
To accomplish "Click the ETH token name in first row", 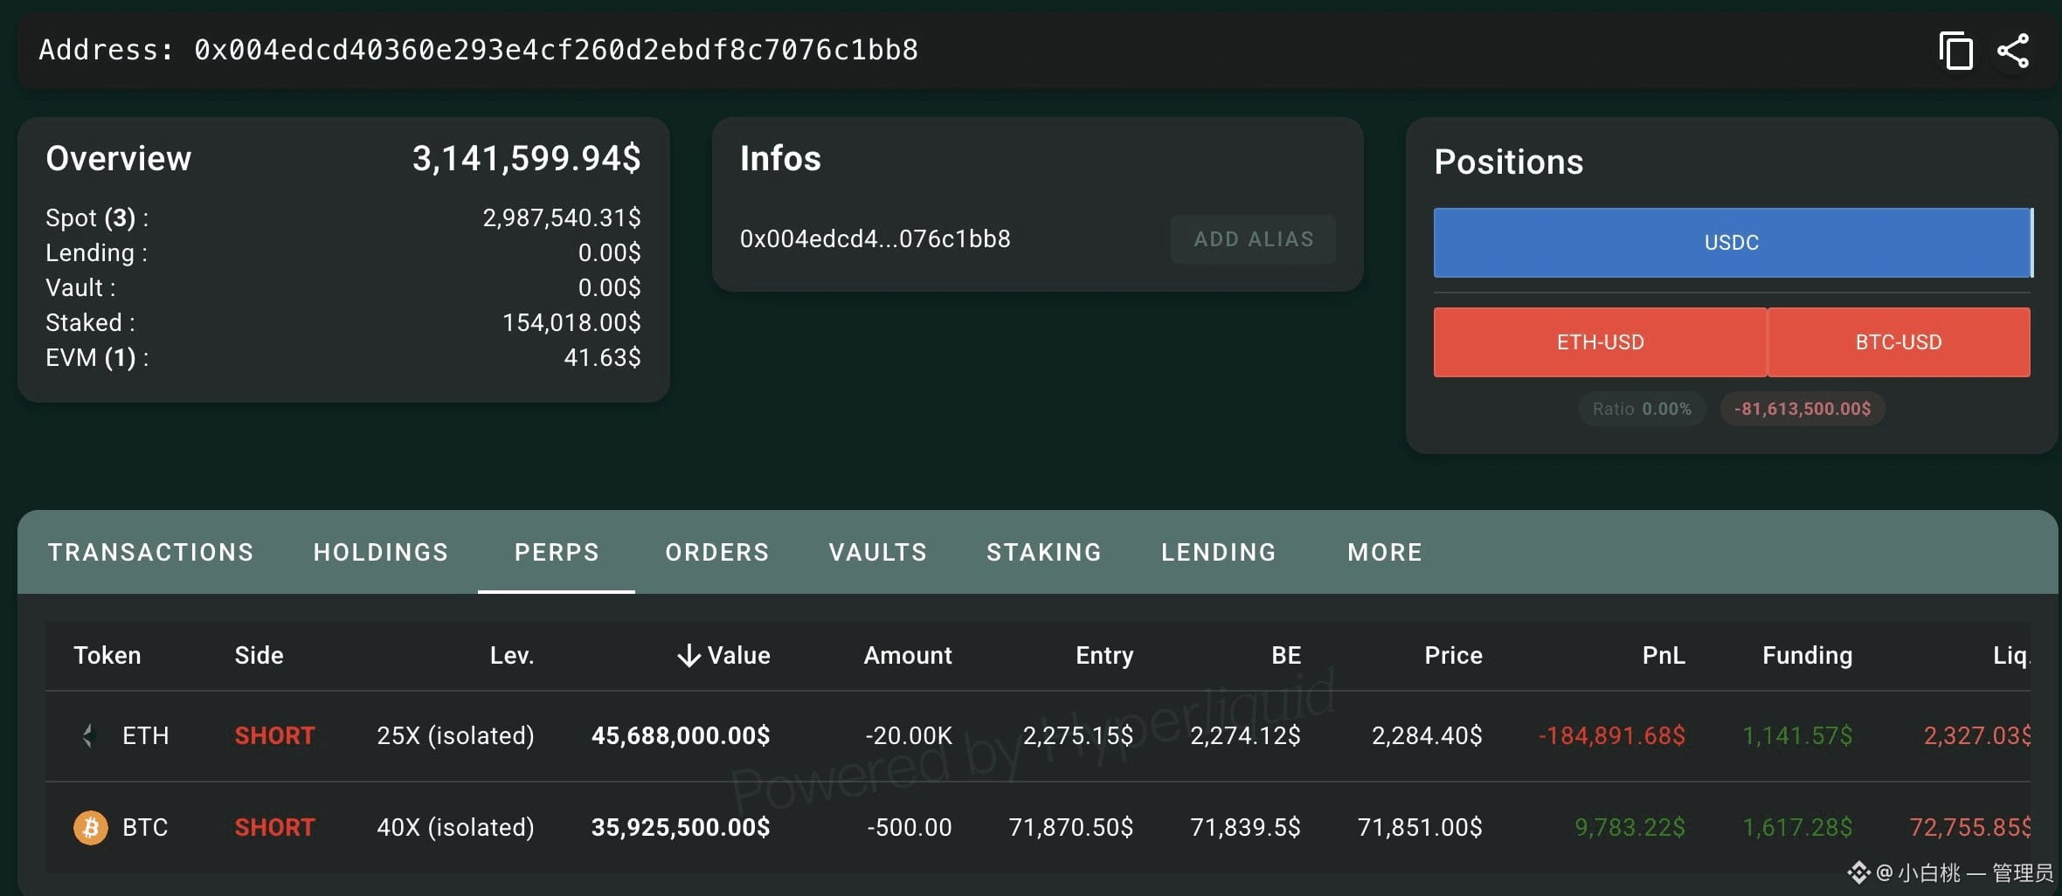I will click(145, 735).
